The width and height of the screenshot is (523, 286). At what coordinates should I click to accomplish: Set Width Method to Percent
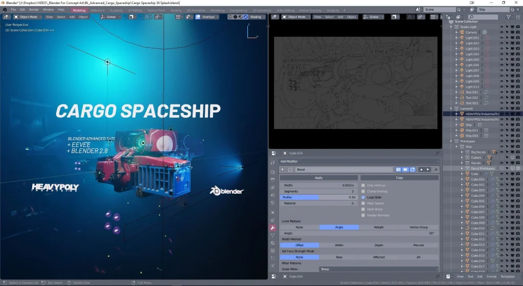[x=419, y=245]
